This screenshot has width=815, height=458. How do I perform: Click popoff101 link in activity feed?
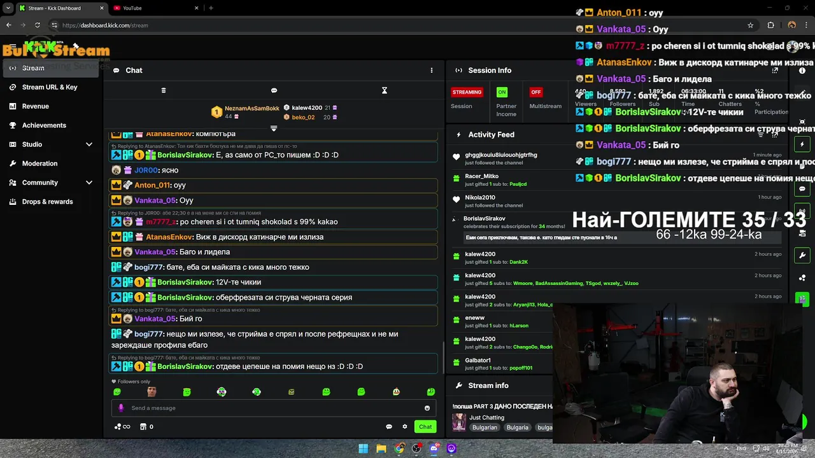521,368
